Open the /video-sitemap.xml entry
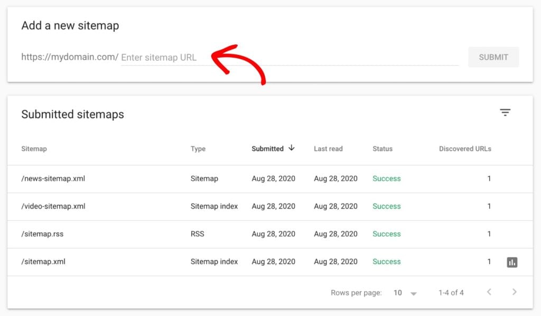This screenshot has height=316, width=541. [55, 206]
